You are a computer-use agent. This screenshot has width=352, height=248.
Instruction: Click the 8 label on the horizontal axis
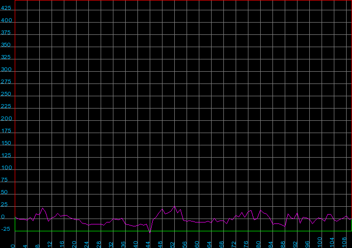click(37, 246)
